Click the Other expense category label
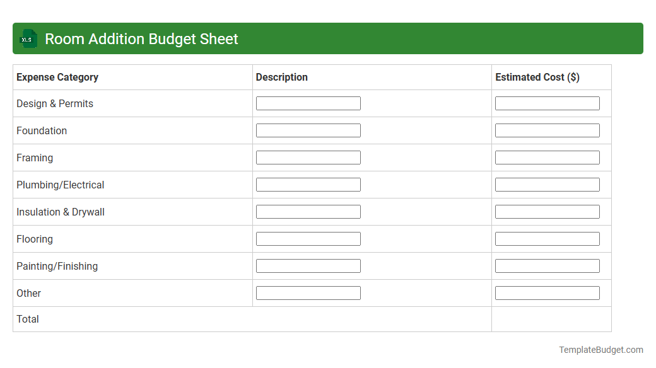 pyautogui.click(x=28, y=293)
